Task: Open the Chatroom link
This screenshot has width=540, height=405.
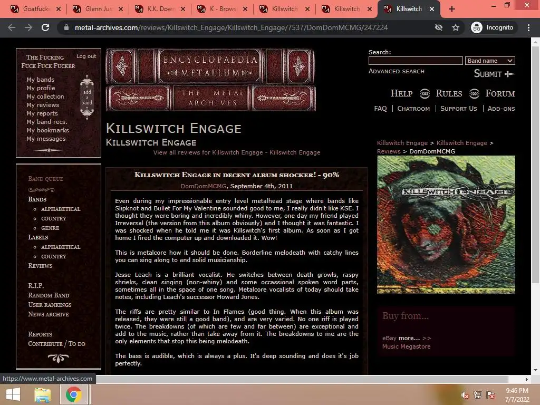Action: coord(413,109)
